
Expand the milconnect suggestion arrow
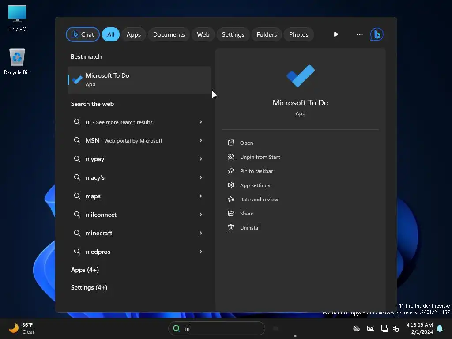[200, 215]
